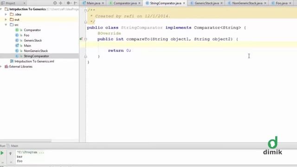Click the @Override annotation
Screen dimensions: 297x167
109,33
